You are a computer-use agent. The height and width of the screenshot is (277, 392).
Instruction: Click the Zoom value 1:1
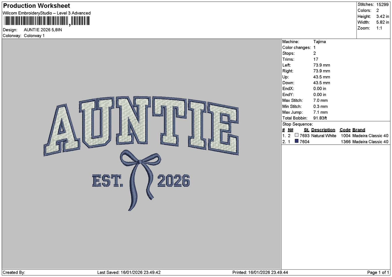coord(379,28)
